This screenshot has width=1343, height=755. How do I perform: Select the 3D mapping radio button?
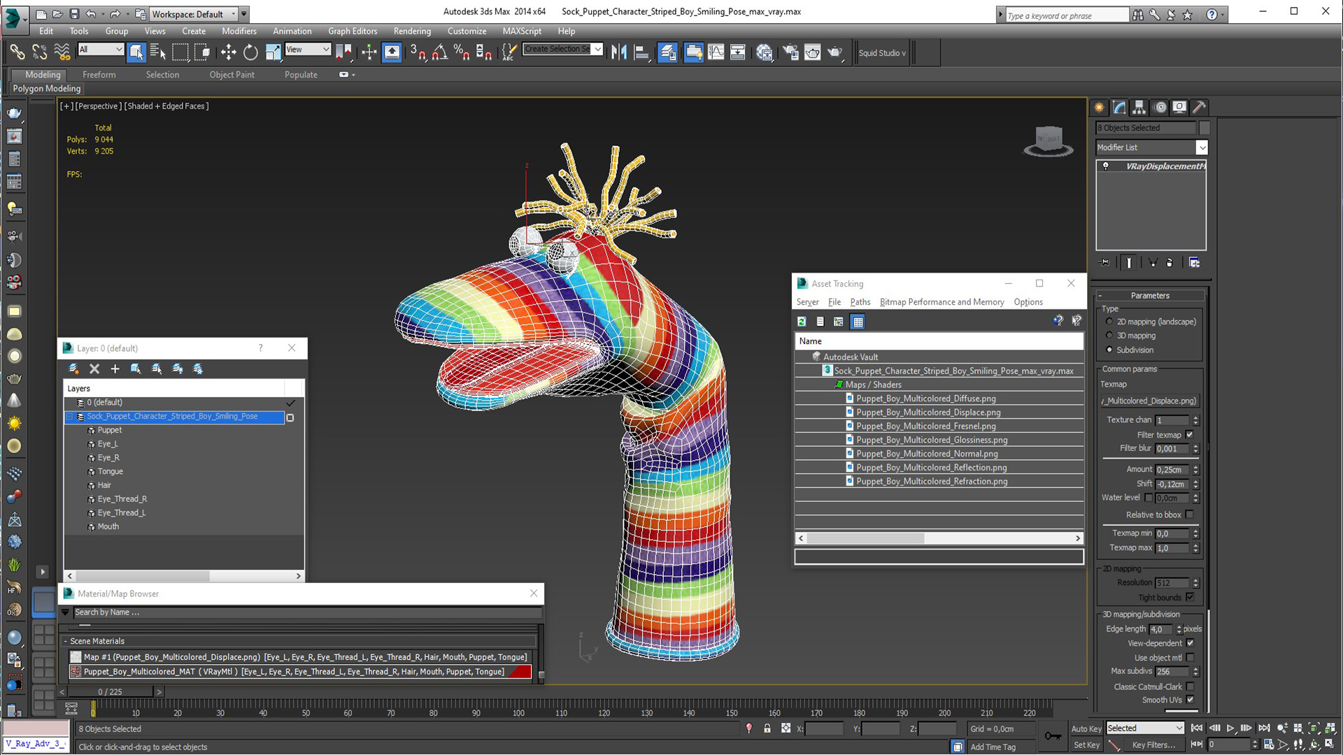pyautogui.click(x=1109, y=336)
